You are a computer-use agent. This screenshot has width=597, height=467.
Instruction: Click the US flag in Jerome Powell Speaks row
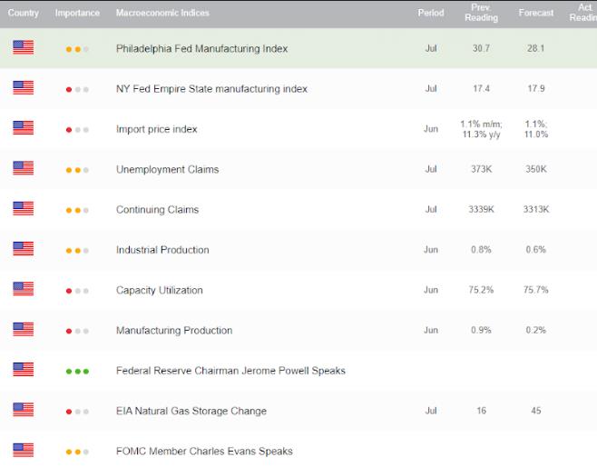click(24, 370)
